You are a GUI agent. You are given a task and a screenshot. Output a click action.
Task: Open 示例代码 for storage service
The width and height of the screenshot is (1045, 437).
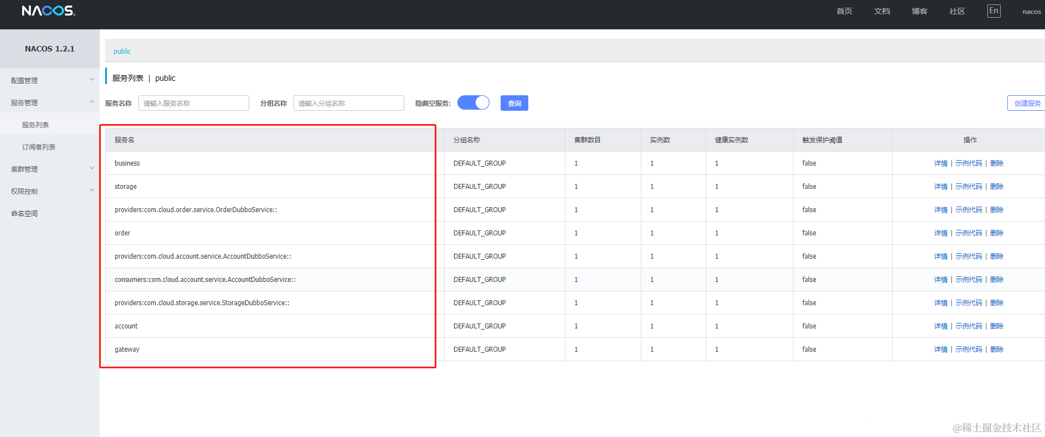[x=969, y=187]
